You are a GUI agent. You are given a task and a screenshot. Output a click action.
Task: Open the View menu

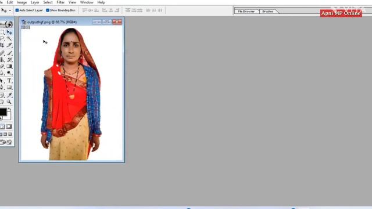[72, 2]
